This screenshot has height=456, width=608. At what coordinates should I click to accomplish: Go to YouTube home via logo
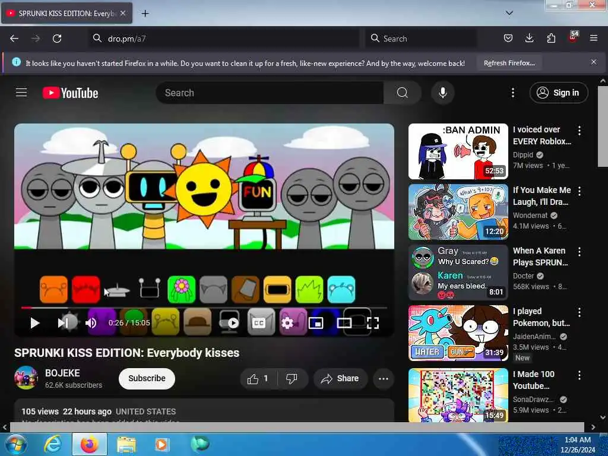click(70, 93)
